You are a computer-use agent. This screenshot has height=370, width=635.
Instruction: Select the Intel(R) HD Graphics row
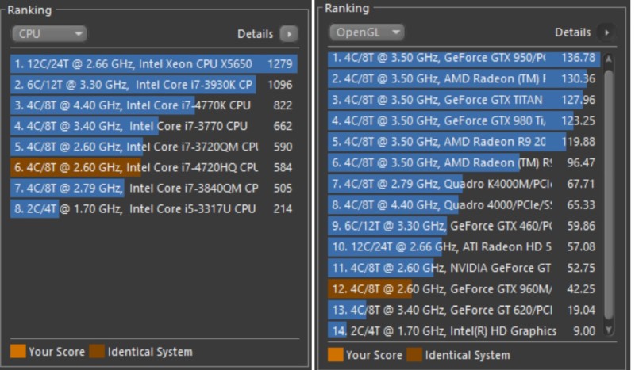(464, 330)
